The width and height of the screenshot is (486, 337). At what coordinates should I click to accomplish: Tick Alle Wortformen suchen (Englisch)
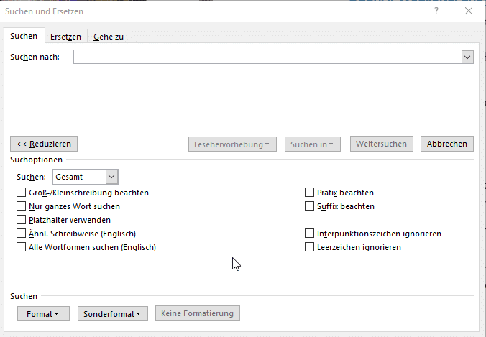[21, 247]
